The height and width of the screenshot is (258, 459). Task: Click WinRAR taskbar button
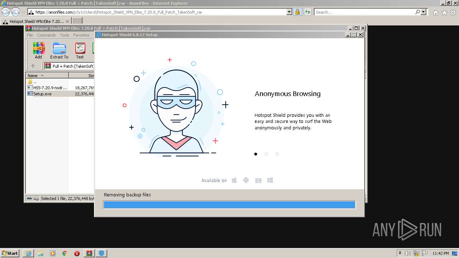click(89, 253)
